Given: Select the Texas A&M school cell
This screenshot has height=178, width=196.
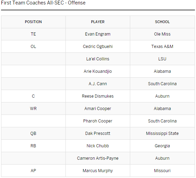Looking at the screenshot, I should [x=162, y=47].
